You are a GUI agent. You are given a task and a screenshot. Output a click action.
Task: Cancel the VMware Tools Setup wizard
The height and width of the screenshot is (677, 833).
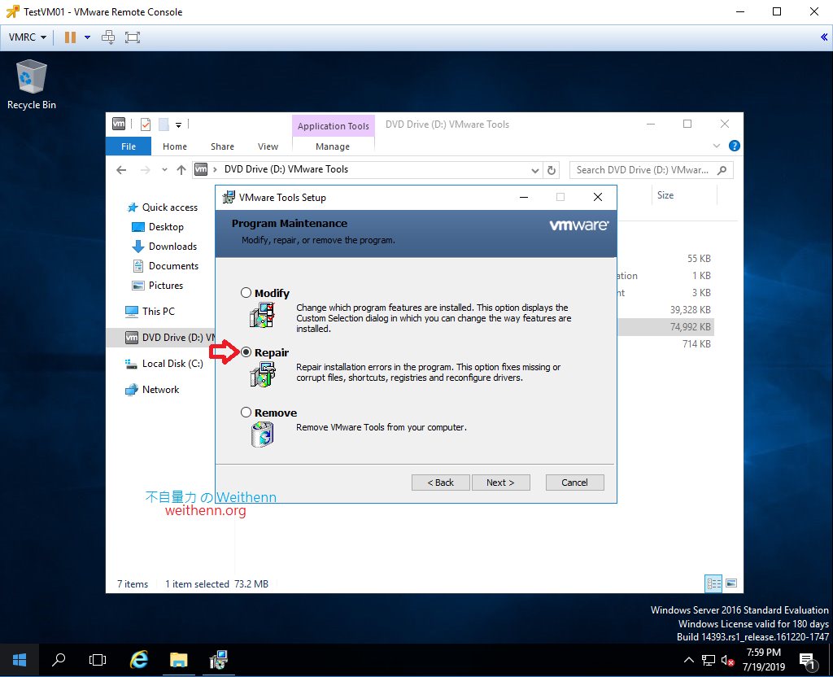click(x=574, y=482)
